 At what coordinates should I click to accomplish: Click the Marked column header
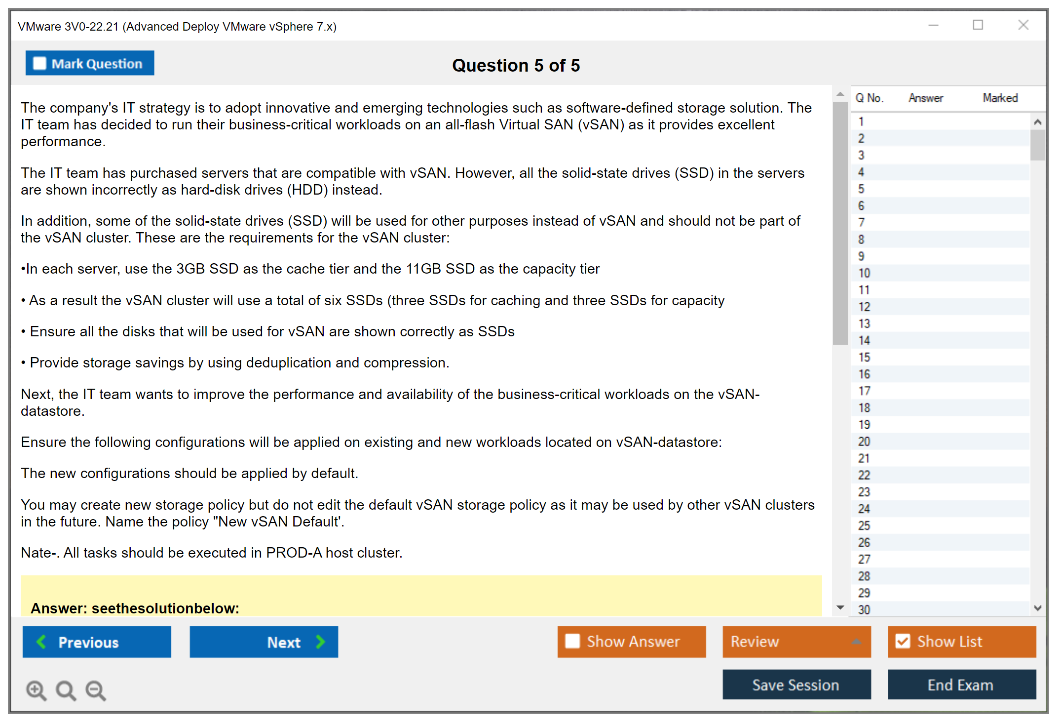(x=1000, y=98)
